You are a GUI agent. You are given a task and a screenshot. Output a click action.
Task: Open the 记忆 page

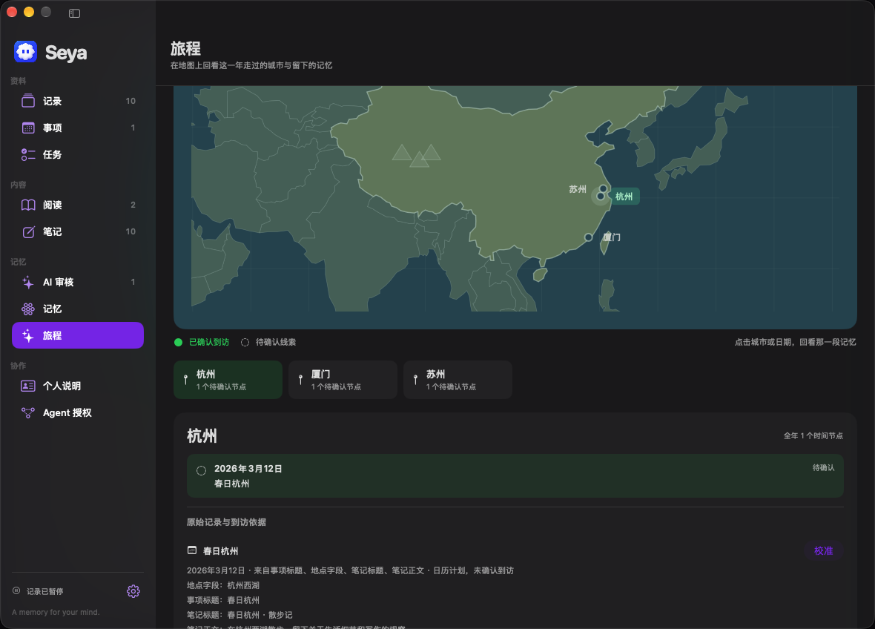click(x=78, y=309)
